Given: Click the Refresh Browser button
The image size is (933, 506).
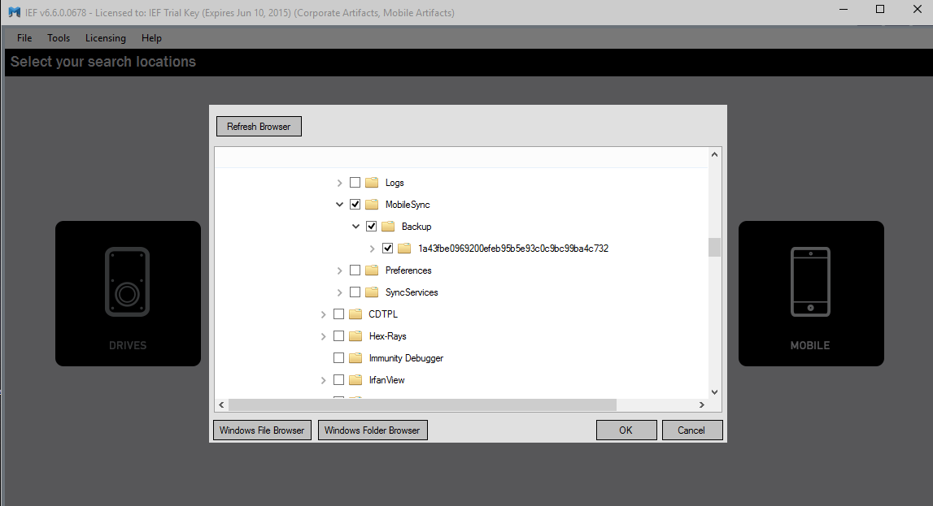Looking at the screenshot, I should coord(259,127).
